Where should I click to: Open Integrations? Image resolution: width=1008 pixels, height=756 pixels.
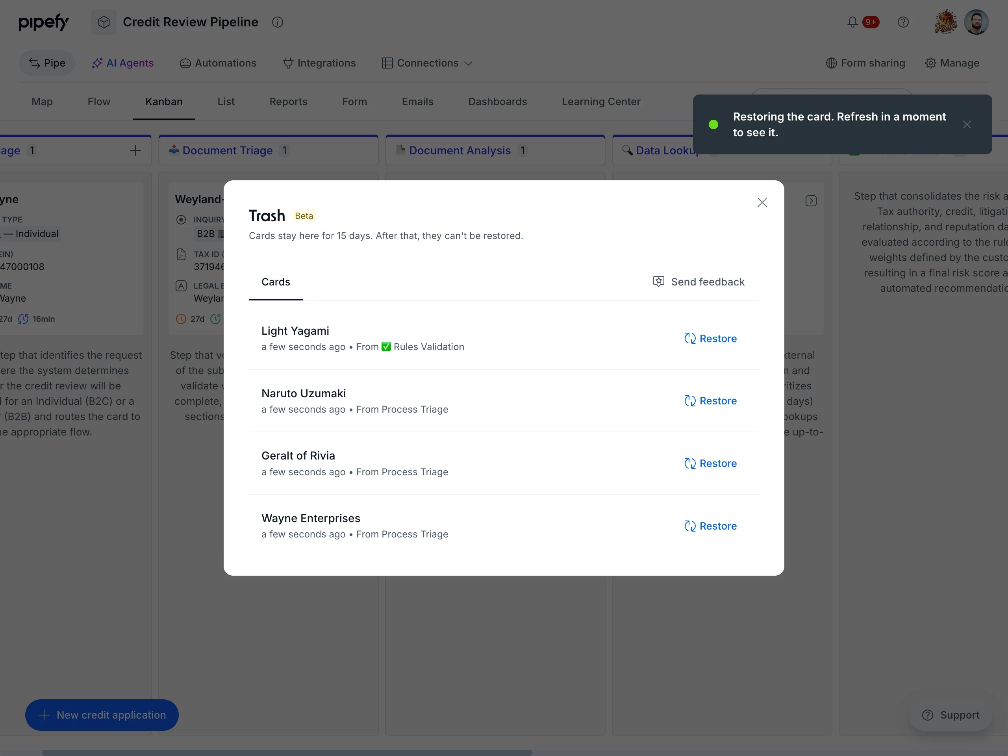(x=319, y=63)
